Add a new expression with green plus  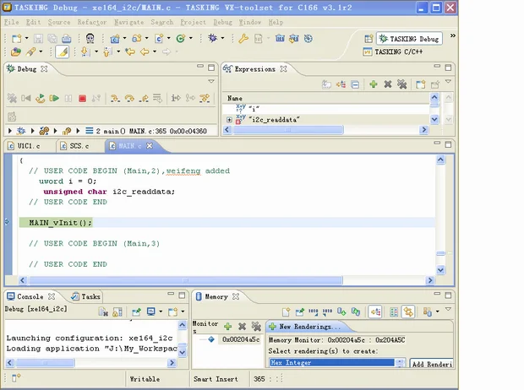(374, 84)
